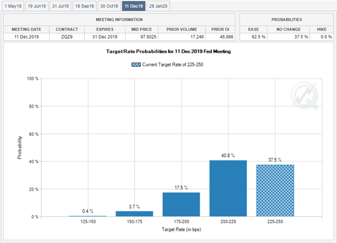
Task: Select the hatched 225-250 bar at 37.5 %
Action: point(275,190)
